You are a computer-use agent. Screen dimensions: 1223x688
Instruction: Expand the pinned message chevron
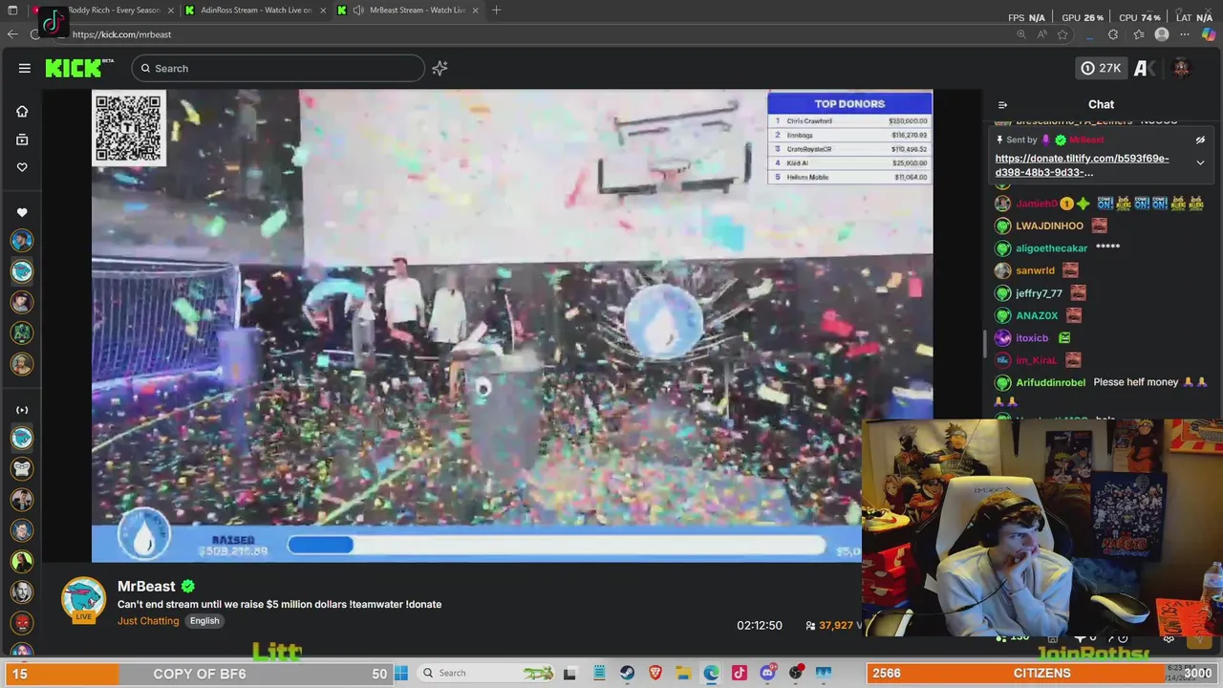1200,162
